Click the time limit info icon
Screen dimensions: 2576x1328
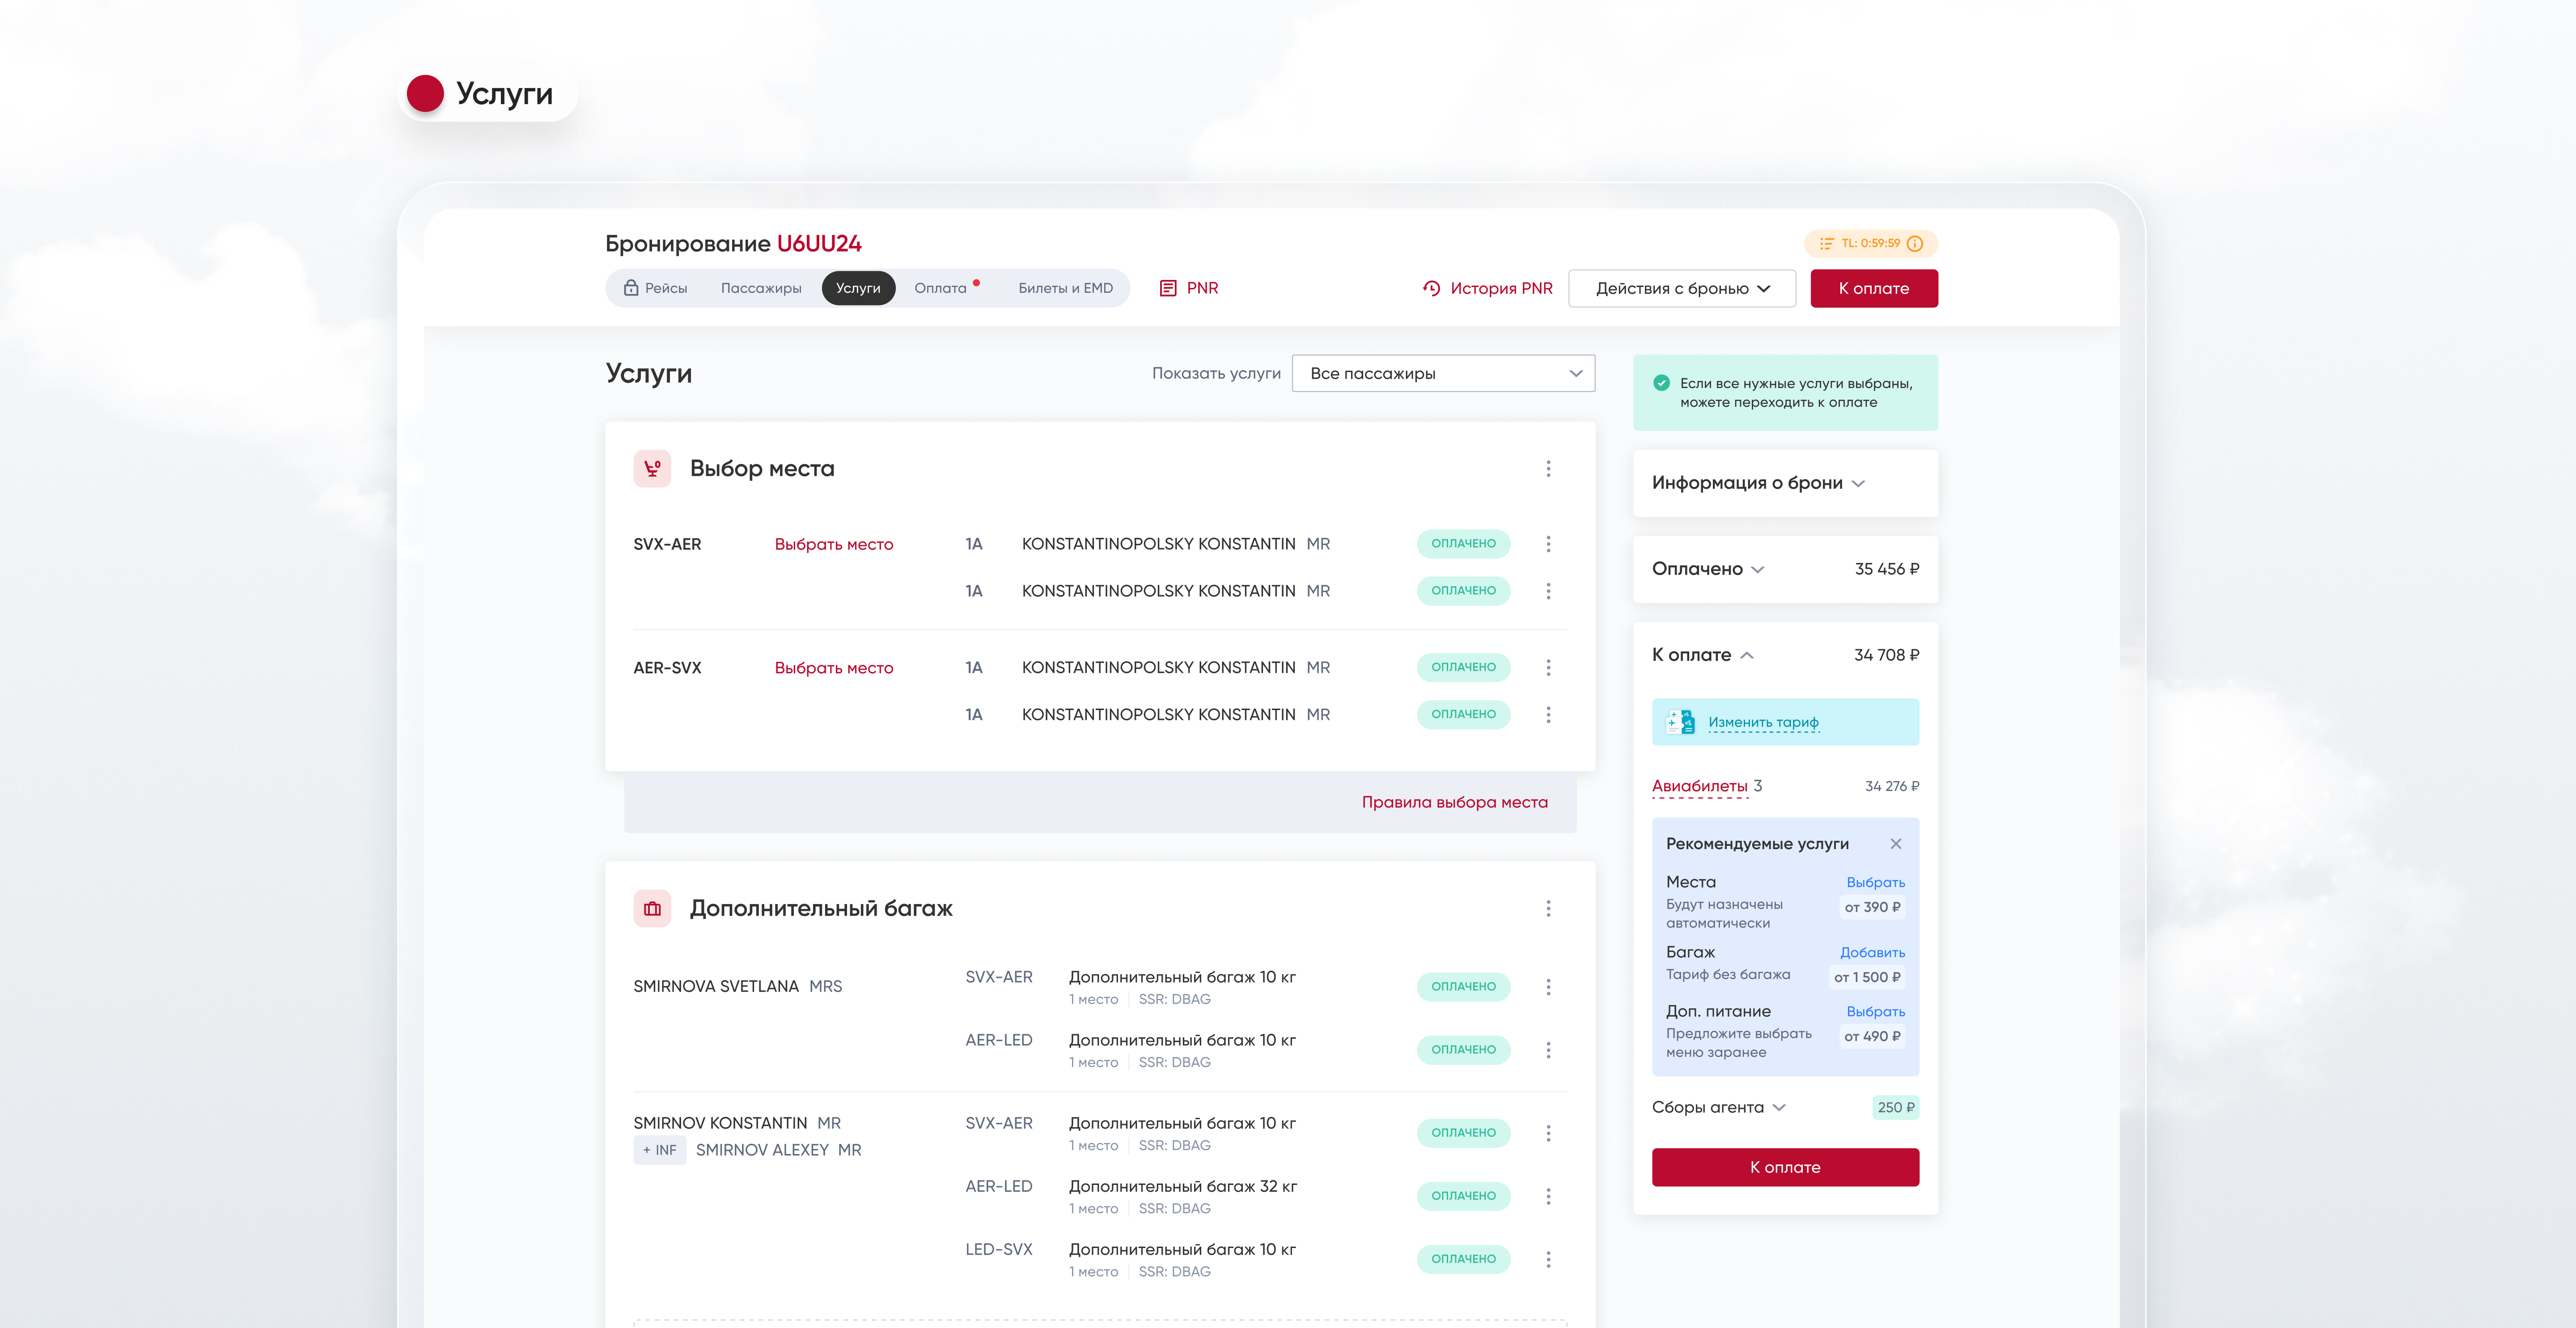pos(1915,243)
